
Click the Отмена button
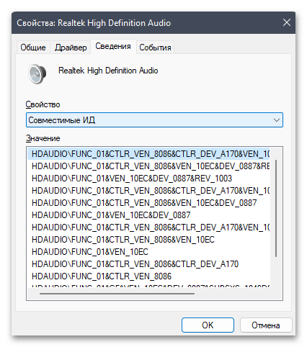coord(266,325)
